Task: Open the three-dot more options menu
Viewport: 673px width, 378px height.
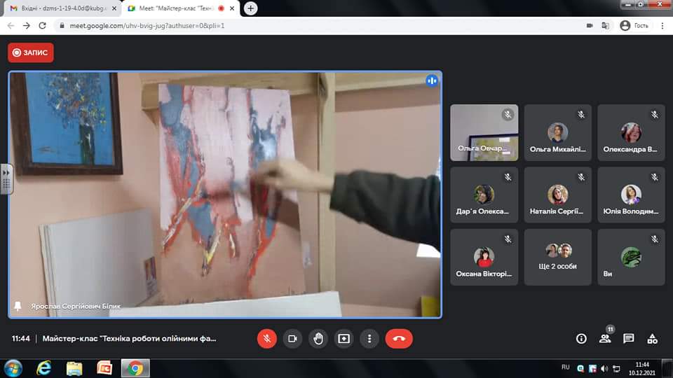Action: 369,339
